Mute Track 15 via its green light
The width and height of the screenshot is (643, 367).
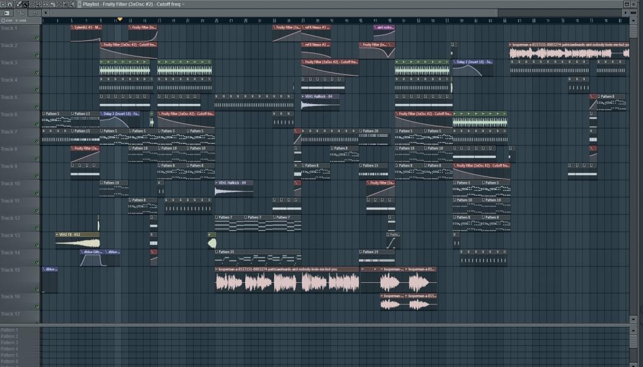tap(37, 289)
